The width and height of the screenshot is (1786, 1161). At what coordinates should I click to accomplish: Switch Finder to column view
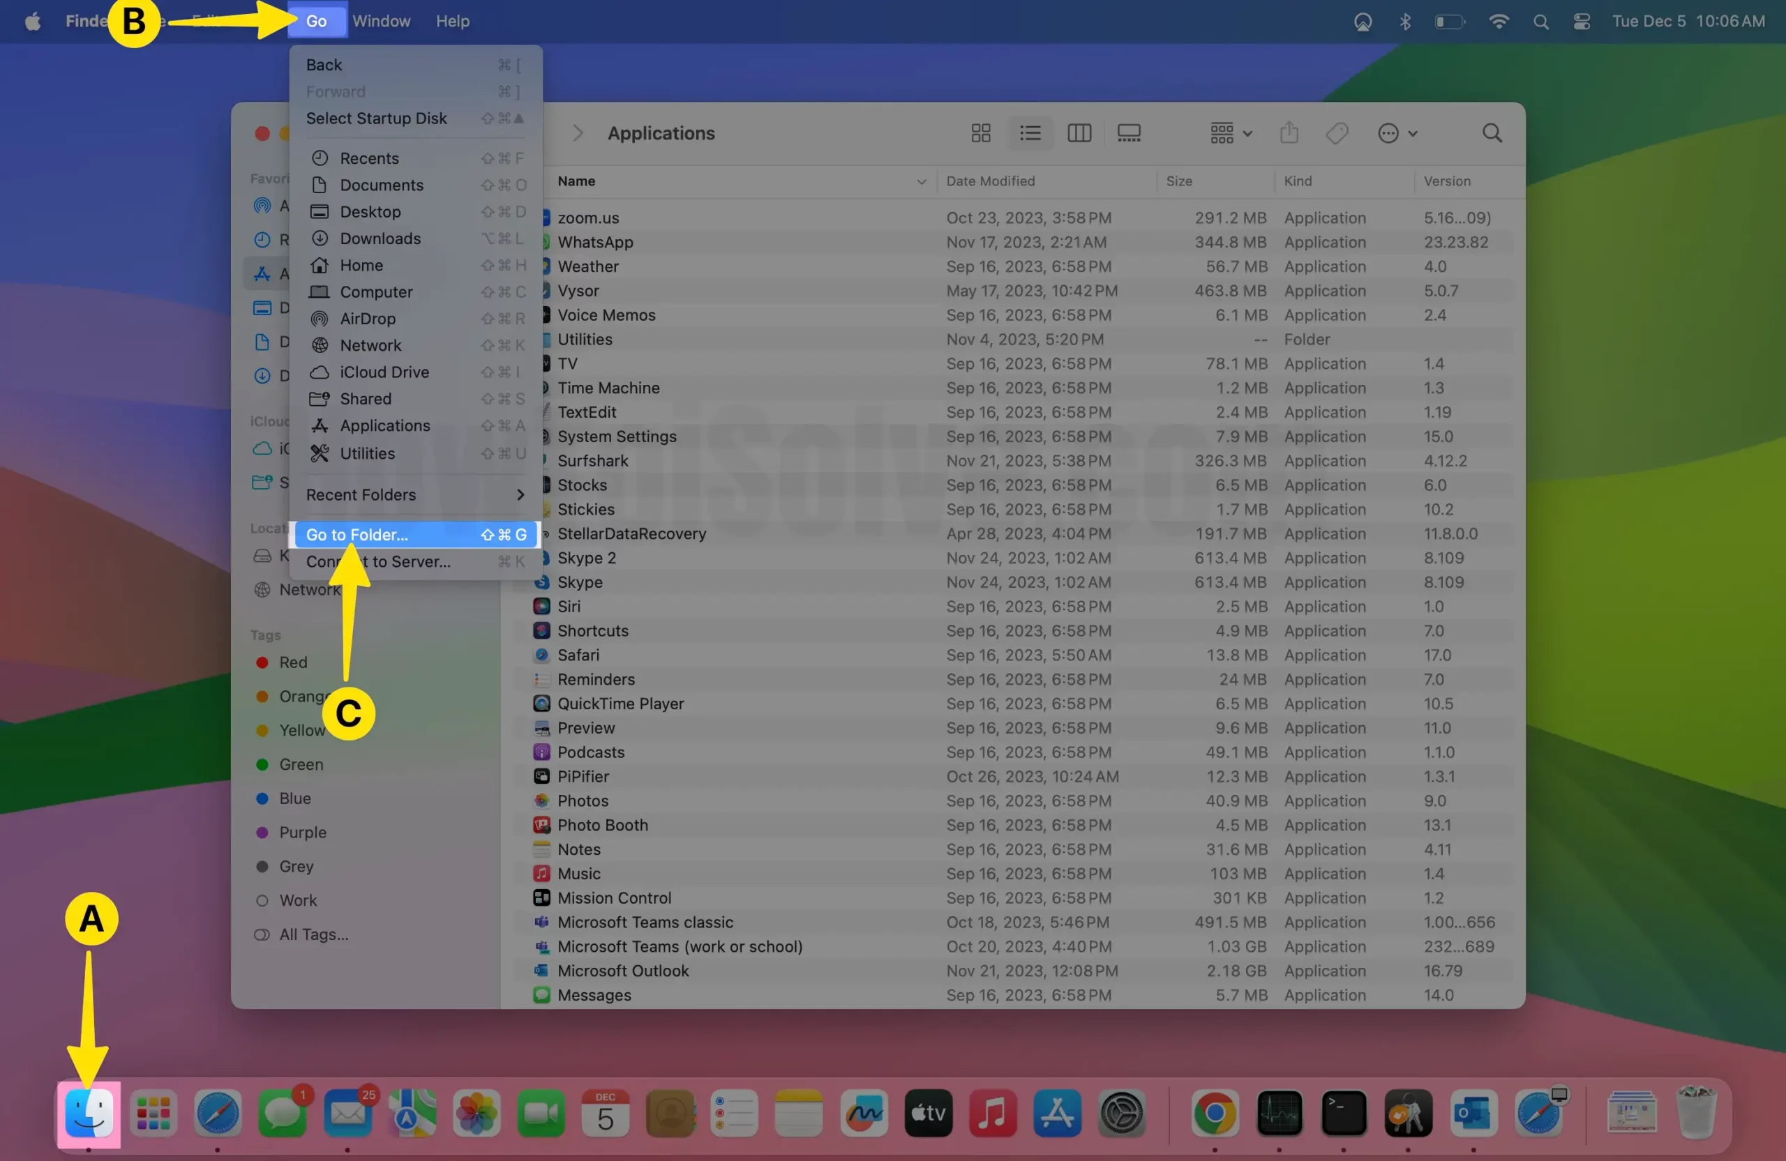click(1079, 133)
